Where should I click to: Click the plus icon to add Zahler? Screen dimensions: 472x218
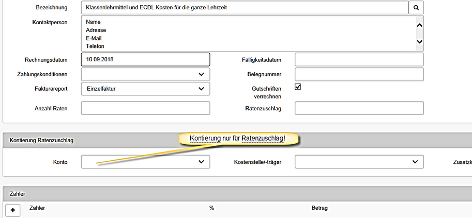13,210
